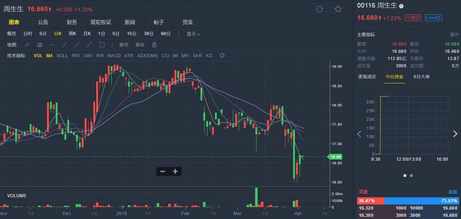461x219 pixels.
Task: Click the refresh icon near the star
Action: point(320,9)
